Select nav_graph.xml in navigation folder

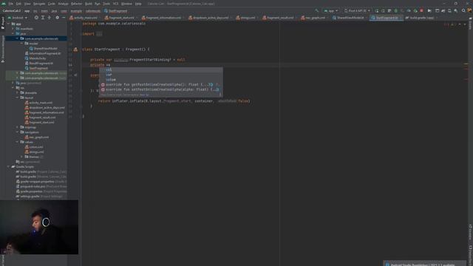pos(37,137)
